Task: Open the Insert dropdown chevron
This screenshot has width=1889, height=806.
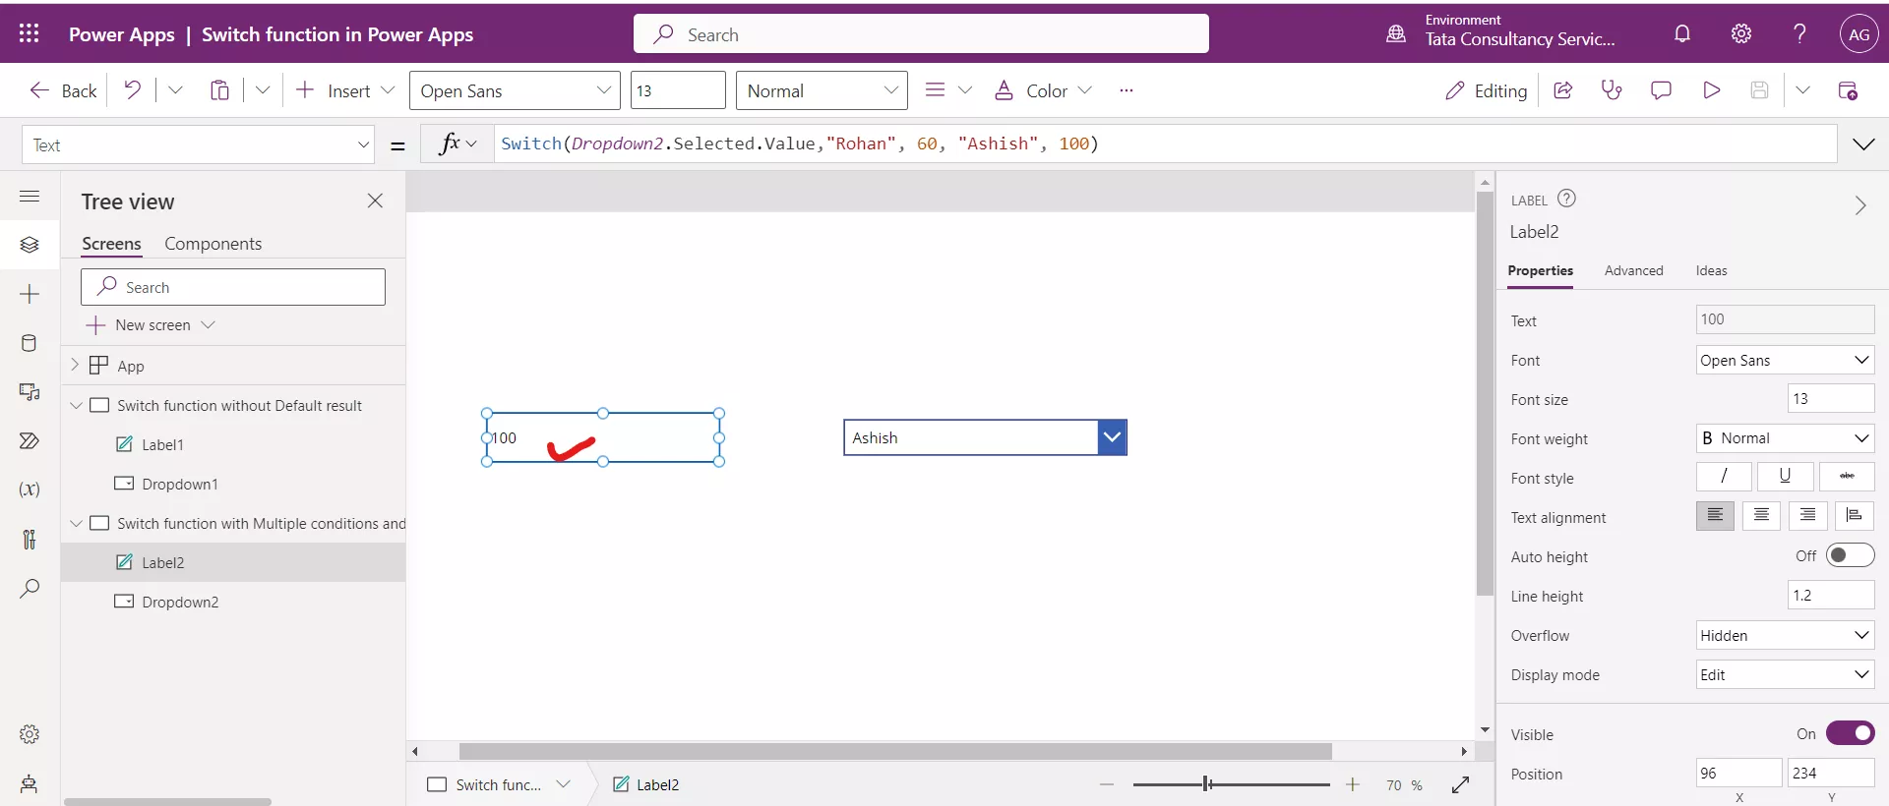Action: click(x=387, y=90)
